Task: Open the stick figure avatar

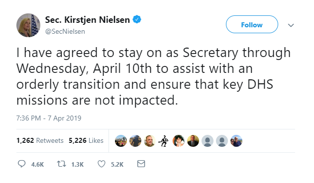Action: 164,141
